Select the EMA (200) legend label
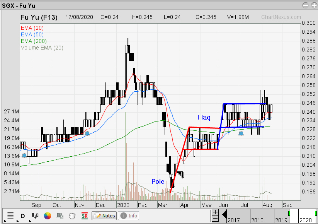 34,41
